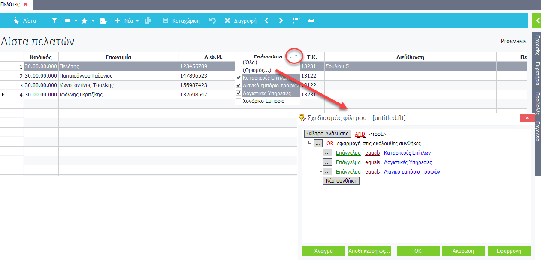Check the Χονδρικό Εμπόριο filter option
Viewport: 541px width, 264px height.
[x=239, y=101]
